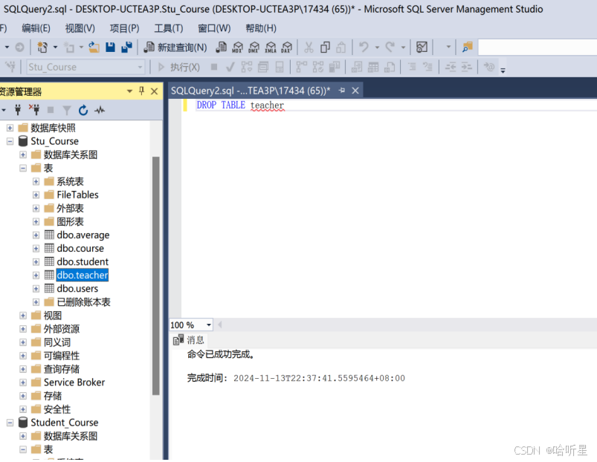Open the 项目(P) menu
The width and height of the screenshot is (597, 462).
tap(124, 28)
